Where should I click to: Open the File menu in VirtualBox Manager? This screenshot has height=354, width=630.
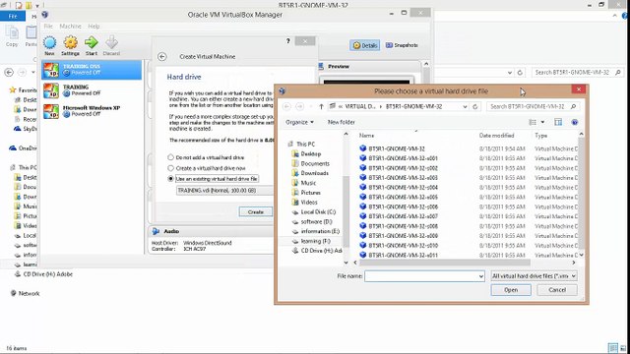pyautogui.click(x=48, y=27)
